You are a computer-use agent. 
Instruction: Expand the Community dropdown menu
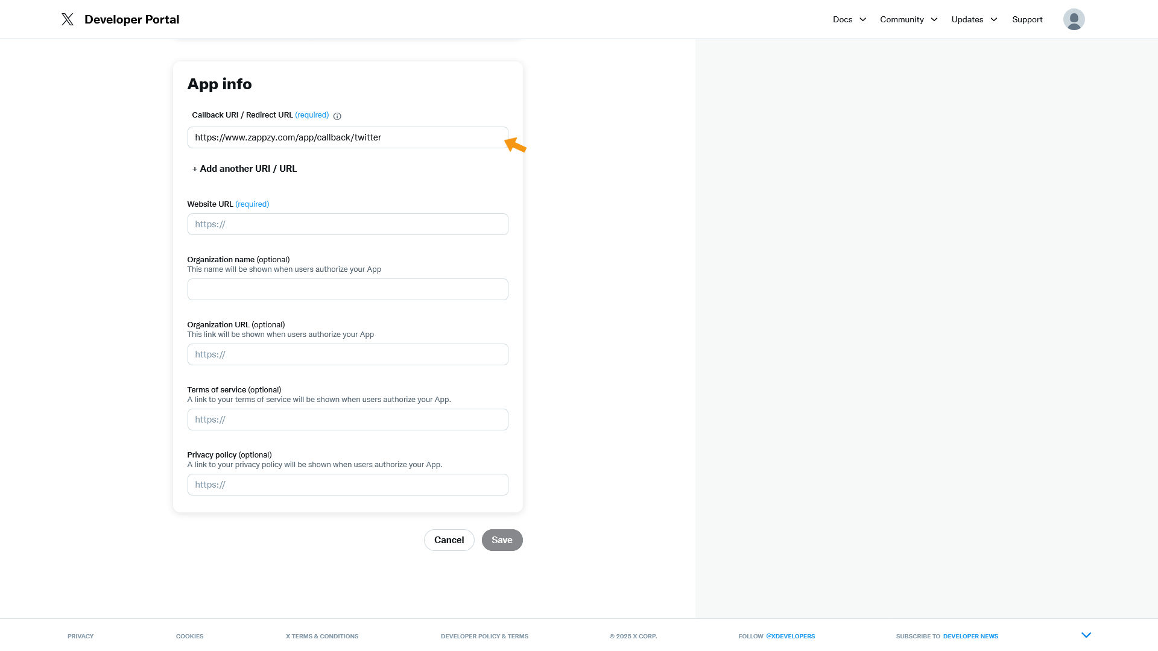908,19
